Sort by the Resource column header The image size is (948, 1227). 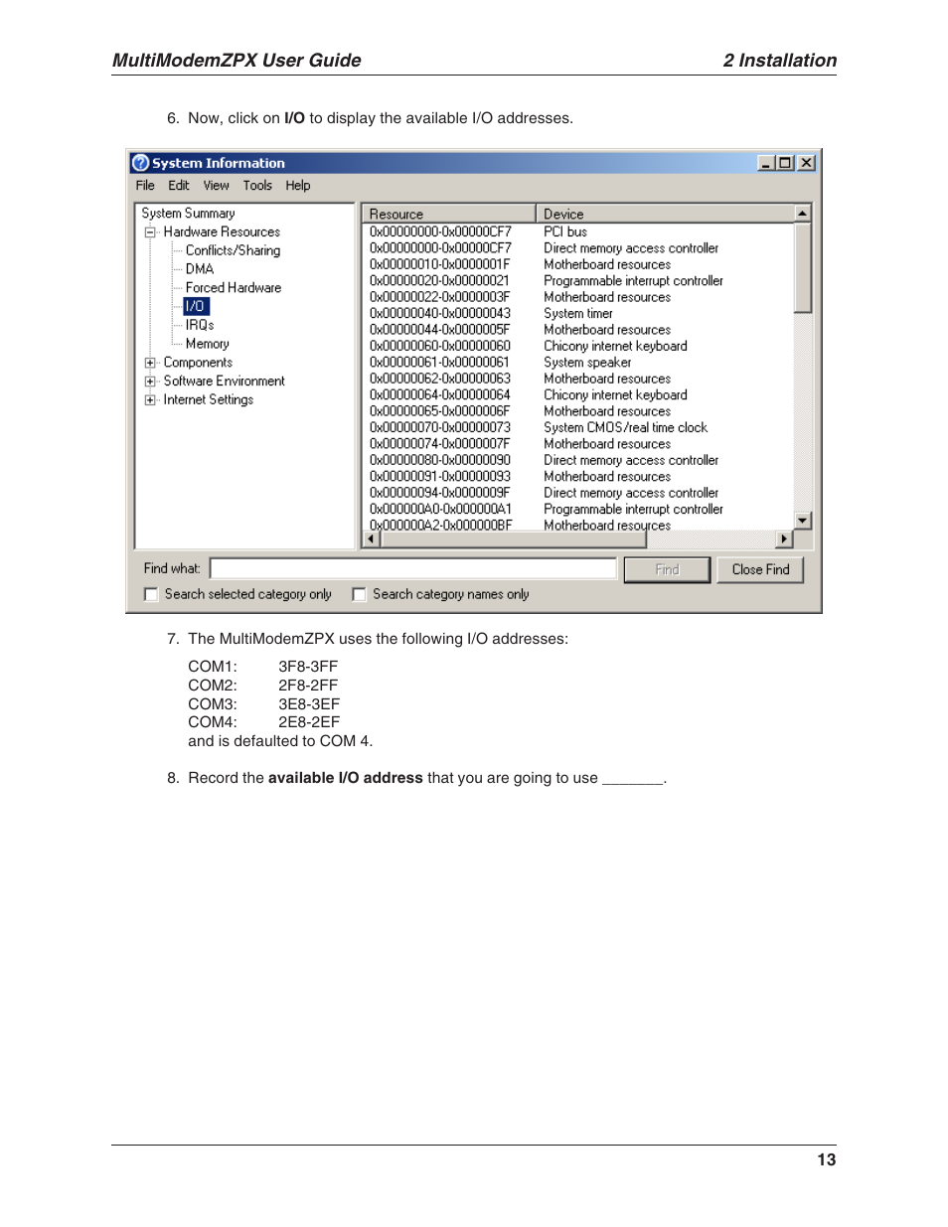(448, 214)
